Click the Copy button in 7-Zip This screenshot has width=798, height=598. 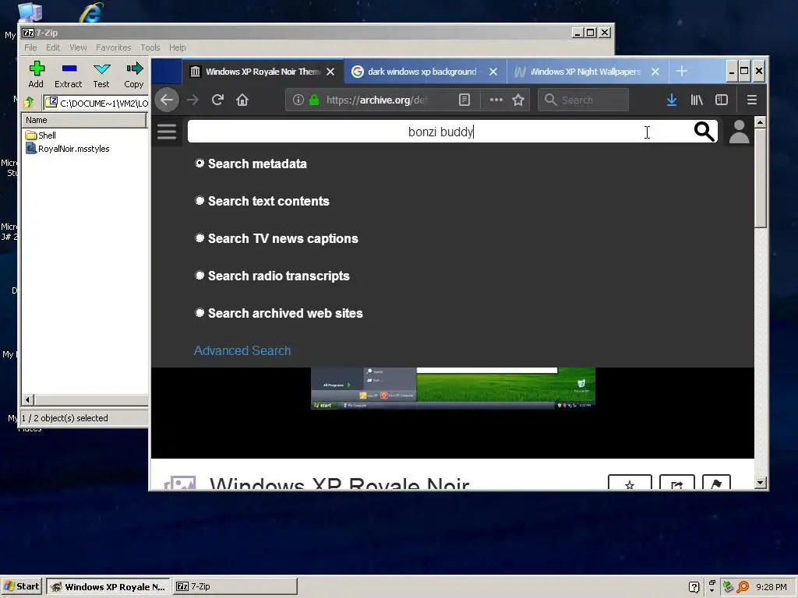click(134, 74)
